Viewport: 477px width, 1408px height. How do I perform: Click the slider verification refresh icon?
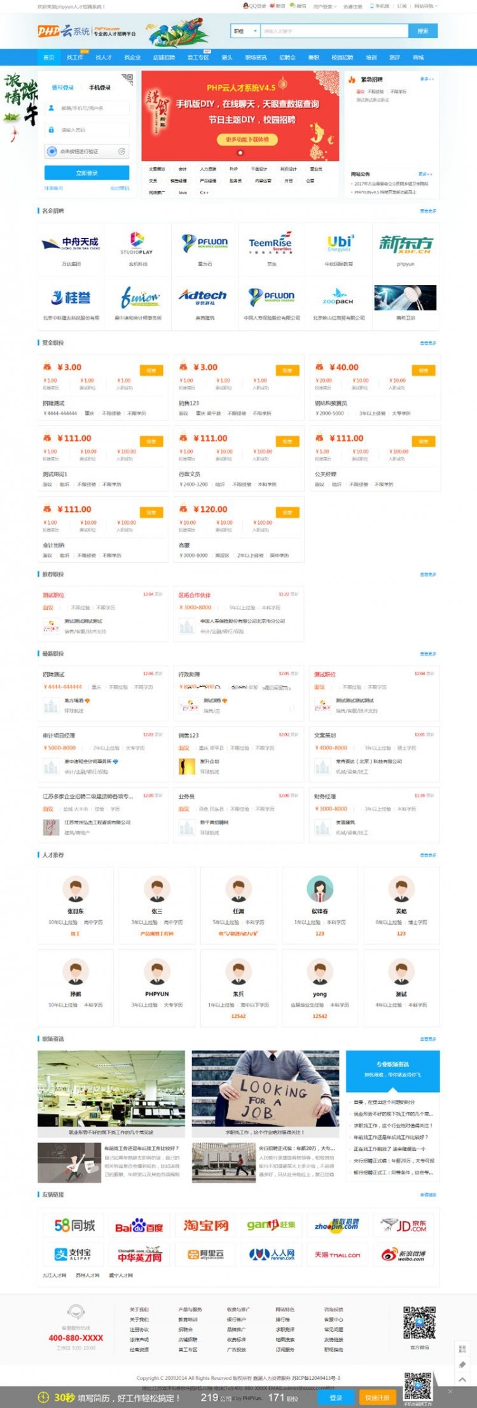(x=121, y=151)
